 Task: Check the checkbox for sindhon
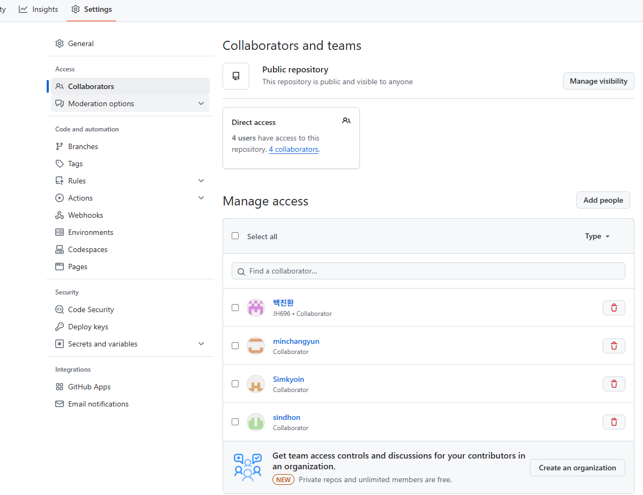pyautogui.click(x=235, y=422)
